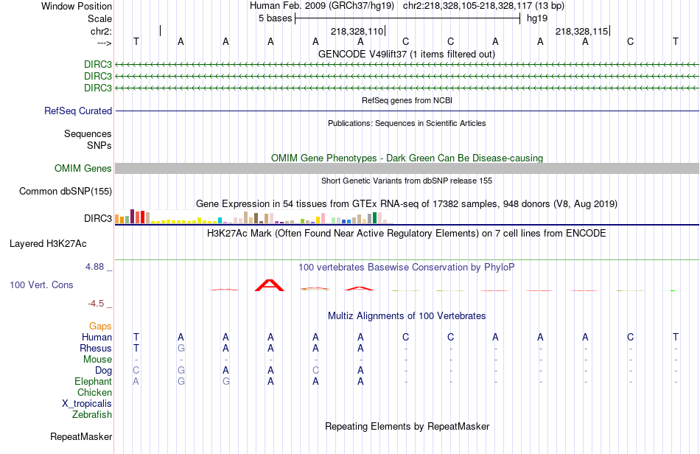Click topmost DIRC3 GENCODE transcript label

[x=98, y=64]
